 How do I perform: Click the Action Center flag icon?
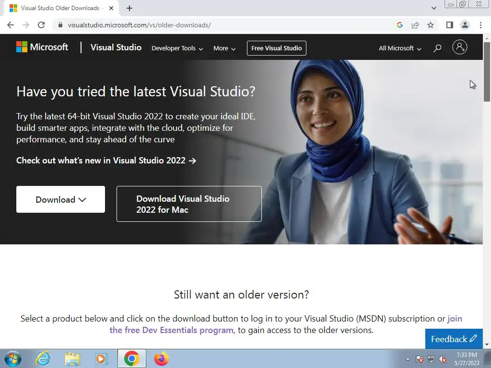(420, 359)
